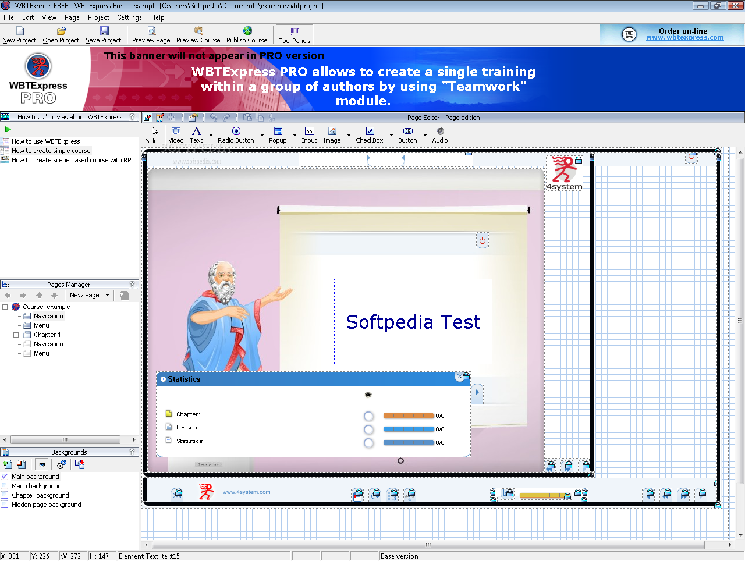Pick the Video element tool
Viewport: 745px width, 561px height.
(x=176, y=135)
